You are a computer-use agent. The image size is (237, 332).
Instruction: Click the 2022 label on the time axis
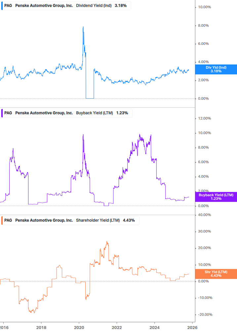[x=117, y=327]
